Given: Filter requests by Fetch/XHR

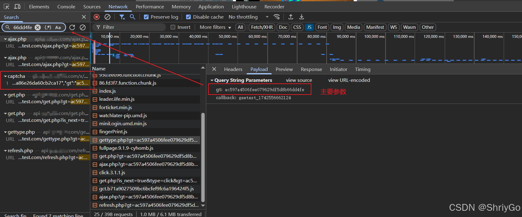Looking at the screenshot, I should click(262, 27).
